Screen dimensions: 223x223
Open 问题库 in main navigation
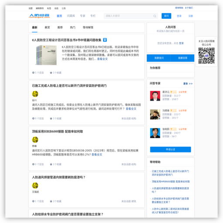(x=71, y=16)
